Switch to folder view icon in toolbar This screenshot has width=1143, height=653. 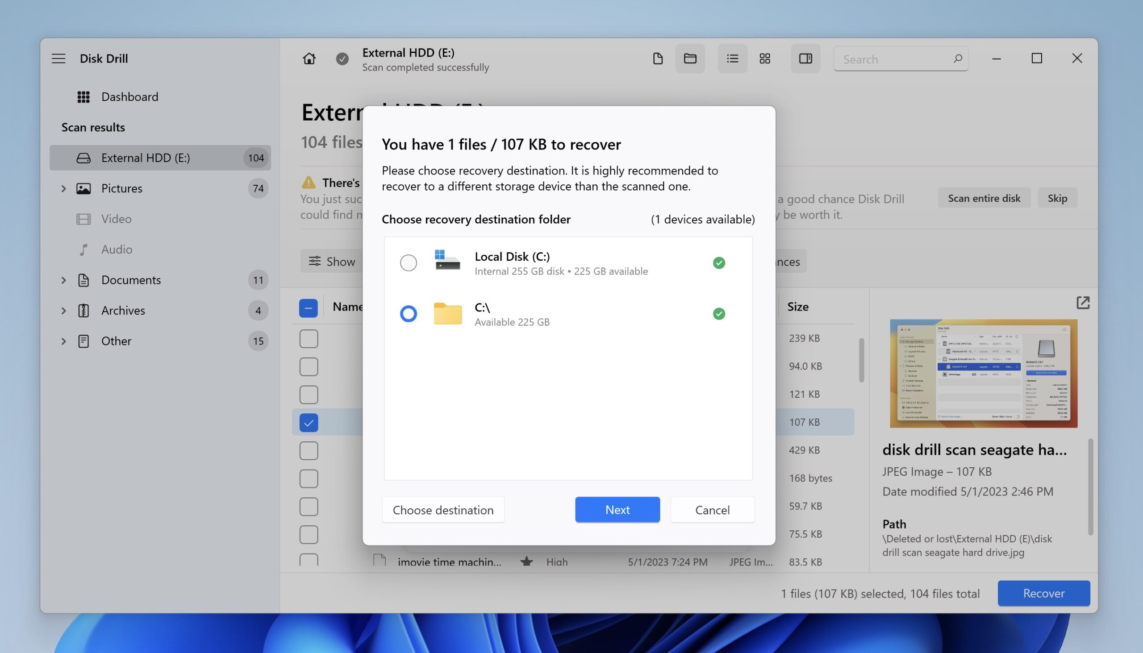tap(690, 59)
